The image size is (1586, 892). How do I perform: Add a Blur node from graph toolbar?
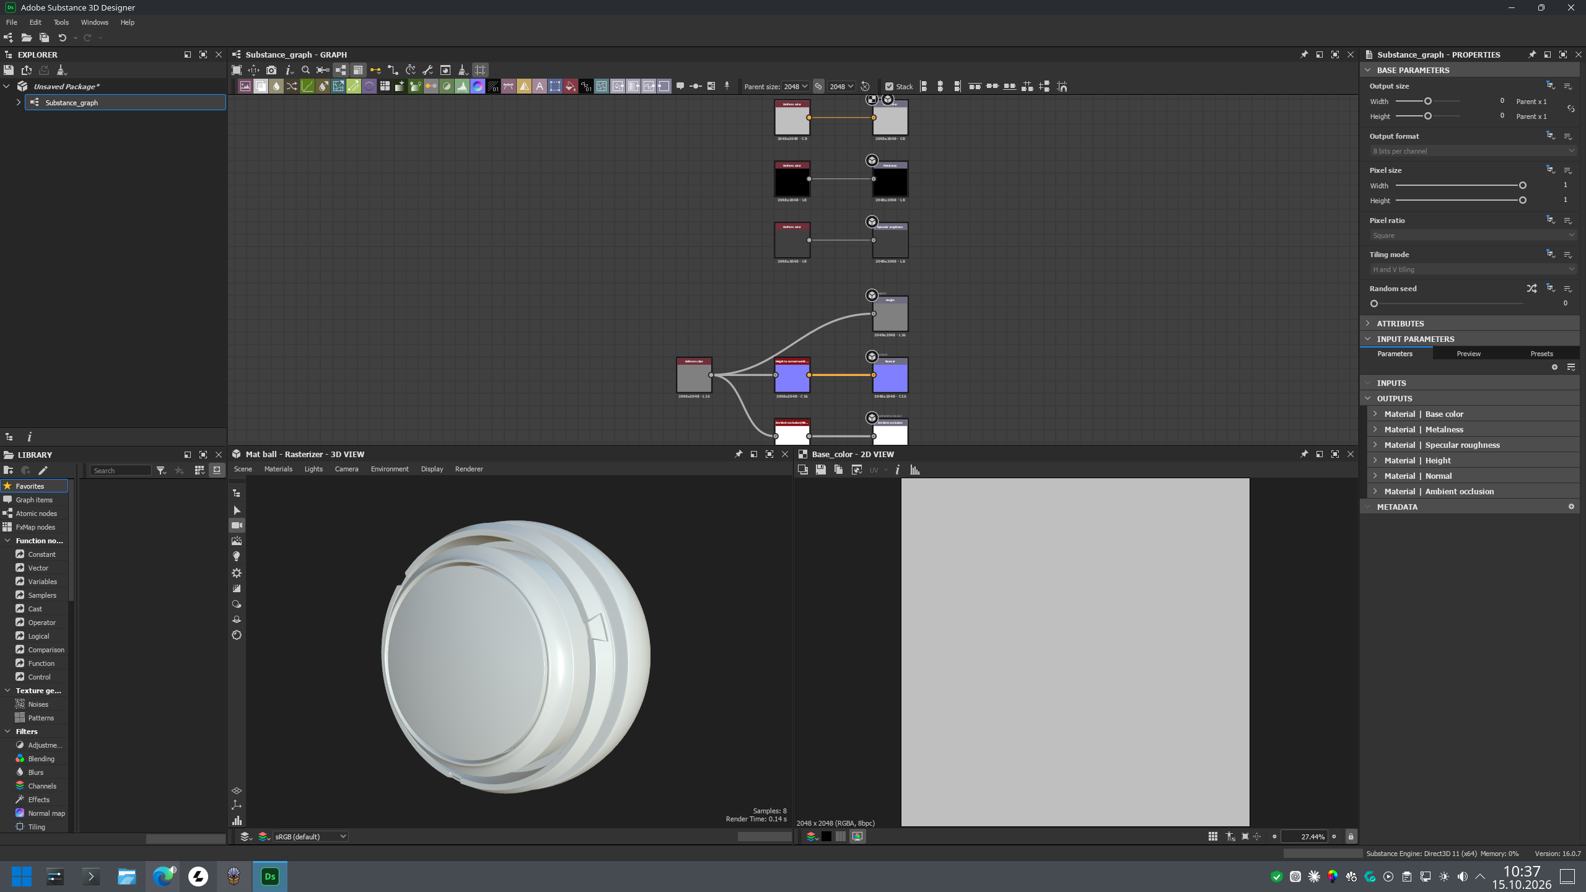pyautogui.click(x=276, y=86)
